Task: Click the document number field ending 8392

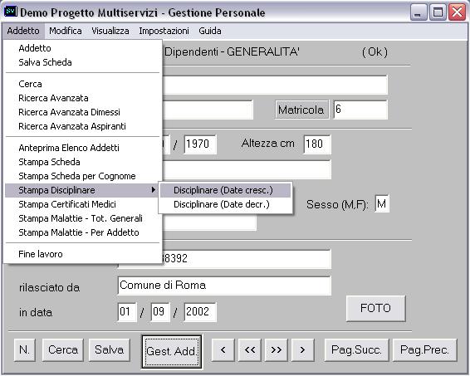Action: [247, 259]
